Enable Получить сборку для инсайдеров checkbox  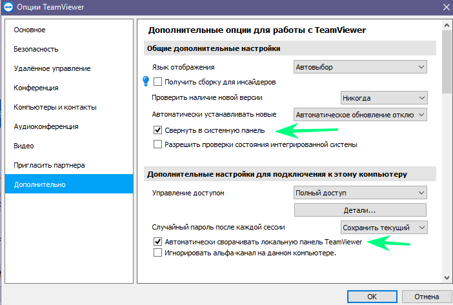[157, 82]
